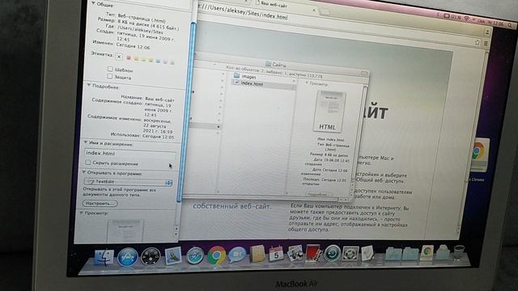Apply the orange label color
Image resolution: width=518 pixels, height=291 pixels.
click(136, 59)
